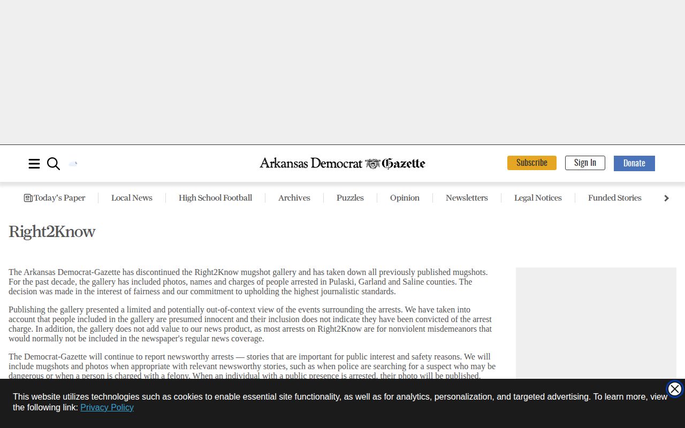685x428 pixels.
Task: Open the Privacy Policy link
Action: point(107,408)
